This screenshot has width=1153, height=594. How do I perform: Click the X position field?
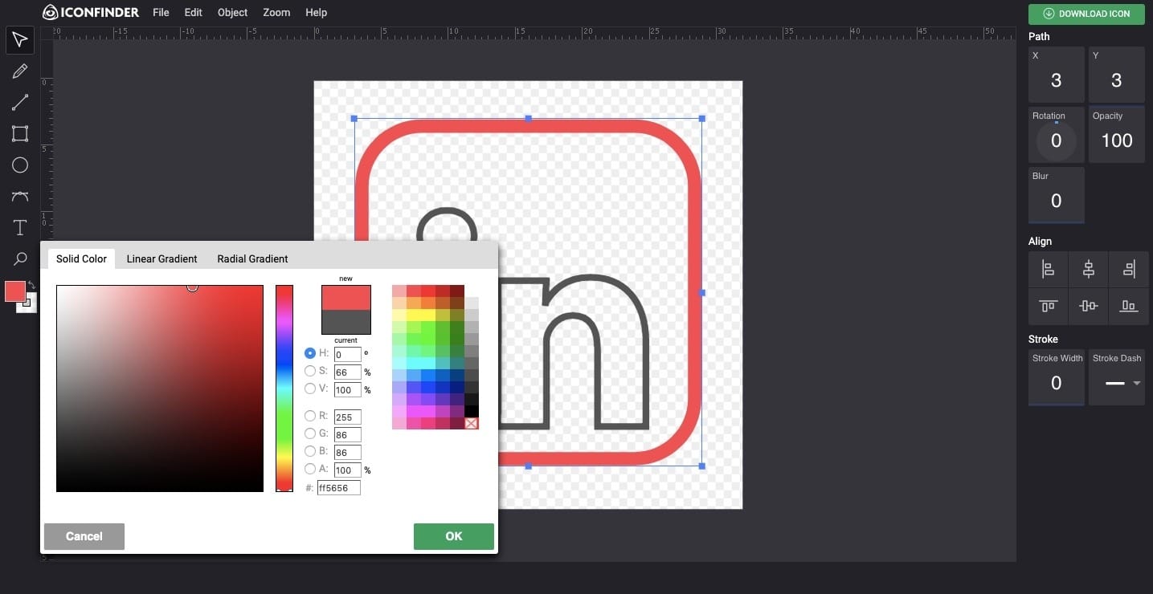(1056, 75)
